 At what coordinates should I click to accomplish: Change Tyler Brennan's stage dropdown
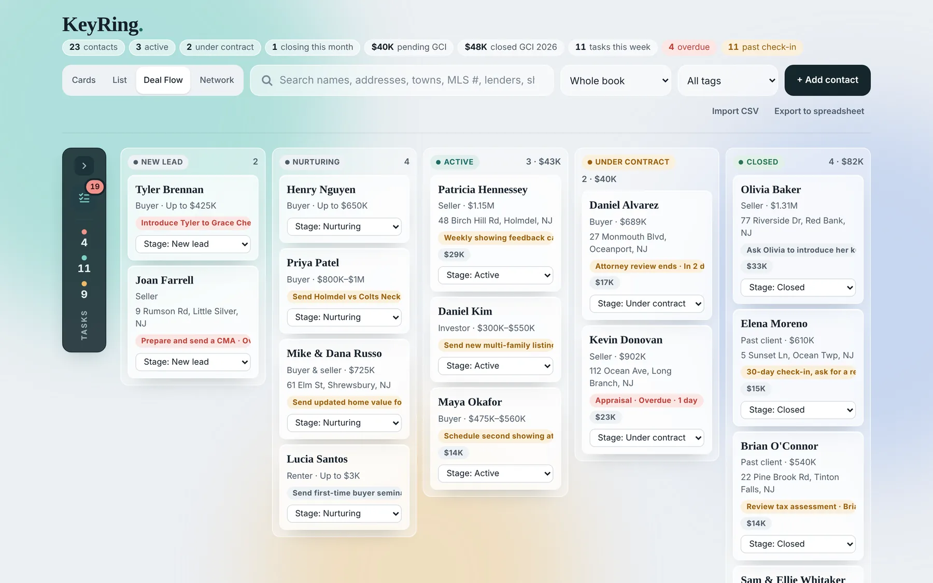point(193,244)
